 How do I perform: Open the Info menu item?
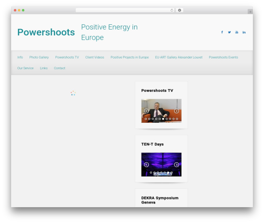tap(20, 57)
